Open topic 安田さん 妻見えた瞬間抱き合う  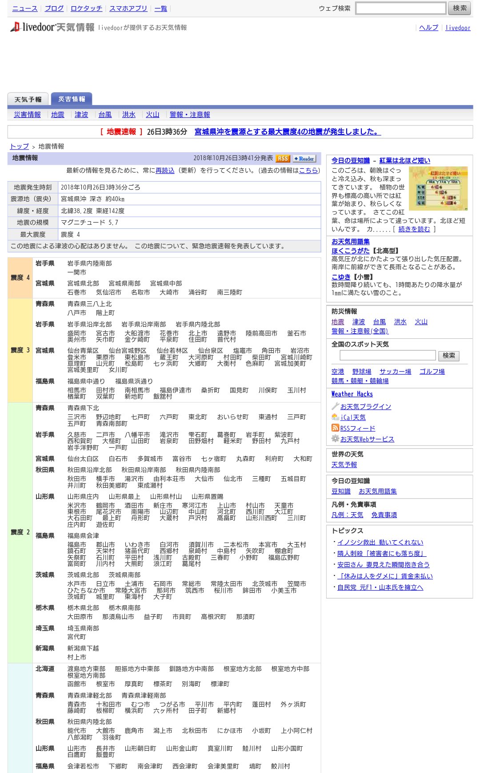point(383,564)
